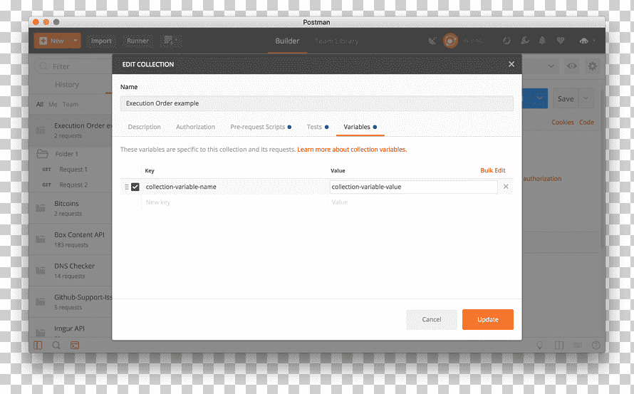Select the Execution Order example collection

click(71, 130)
